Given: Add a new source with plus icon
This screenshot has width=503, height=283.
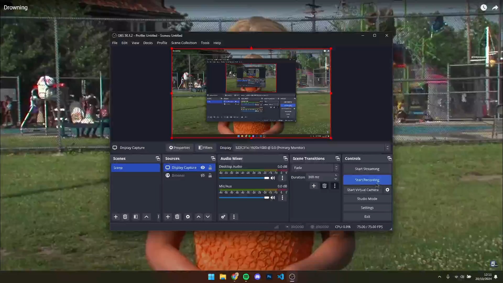Looking at the screenshot, I should pos(168,217).
